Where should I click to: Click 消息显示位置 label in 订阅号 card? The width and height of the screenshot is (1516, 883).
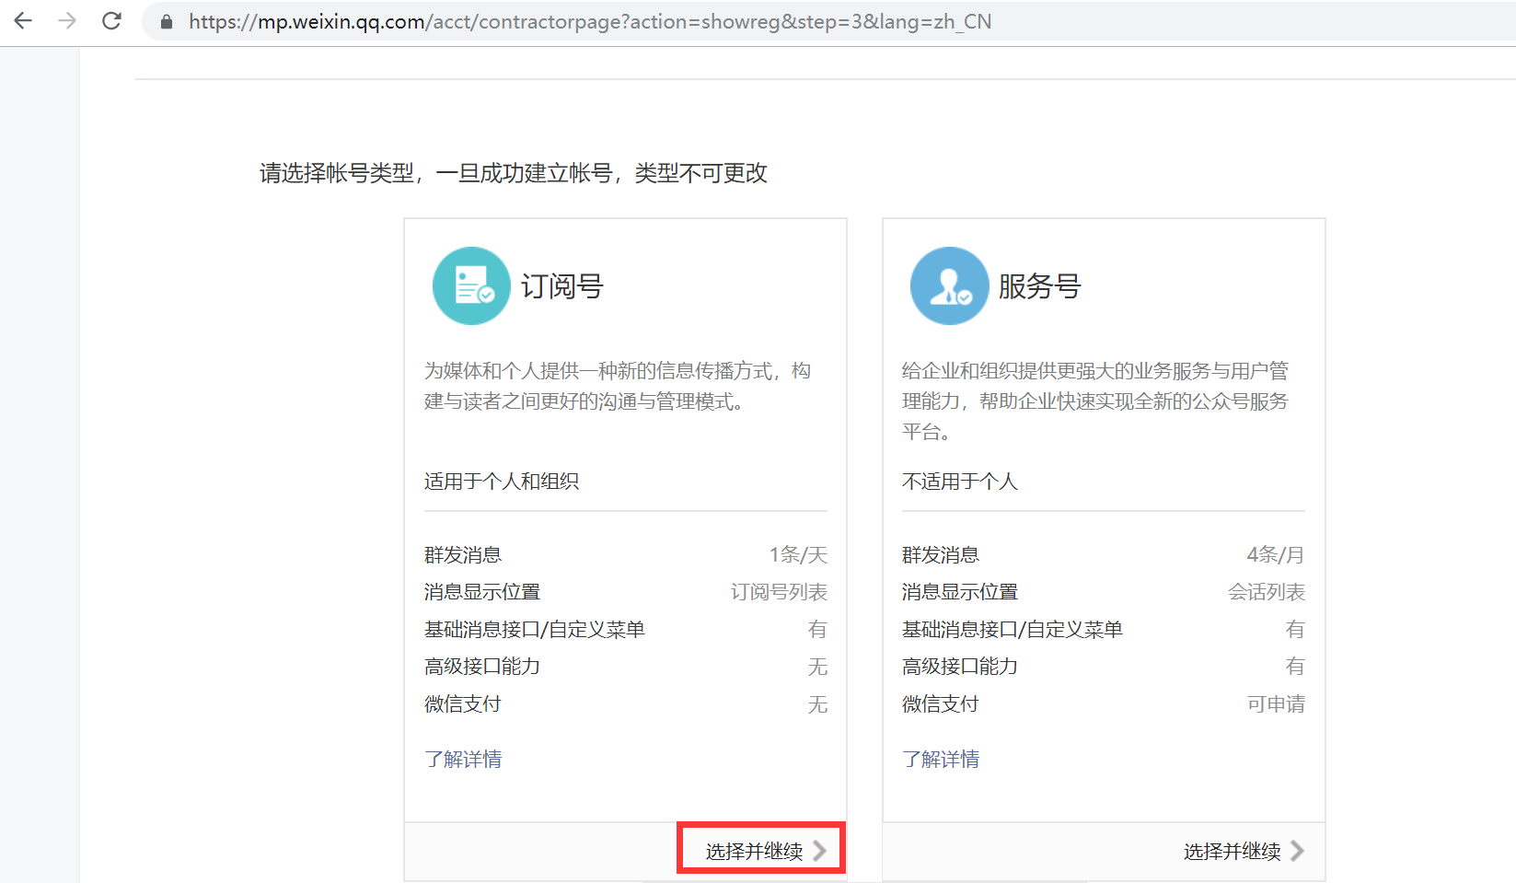[x=482, y=592]
